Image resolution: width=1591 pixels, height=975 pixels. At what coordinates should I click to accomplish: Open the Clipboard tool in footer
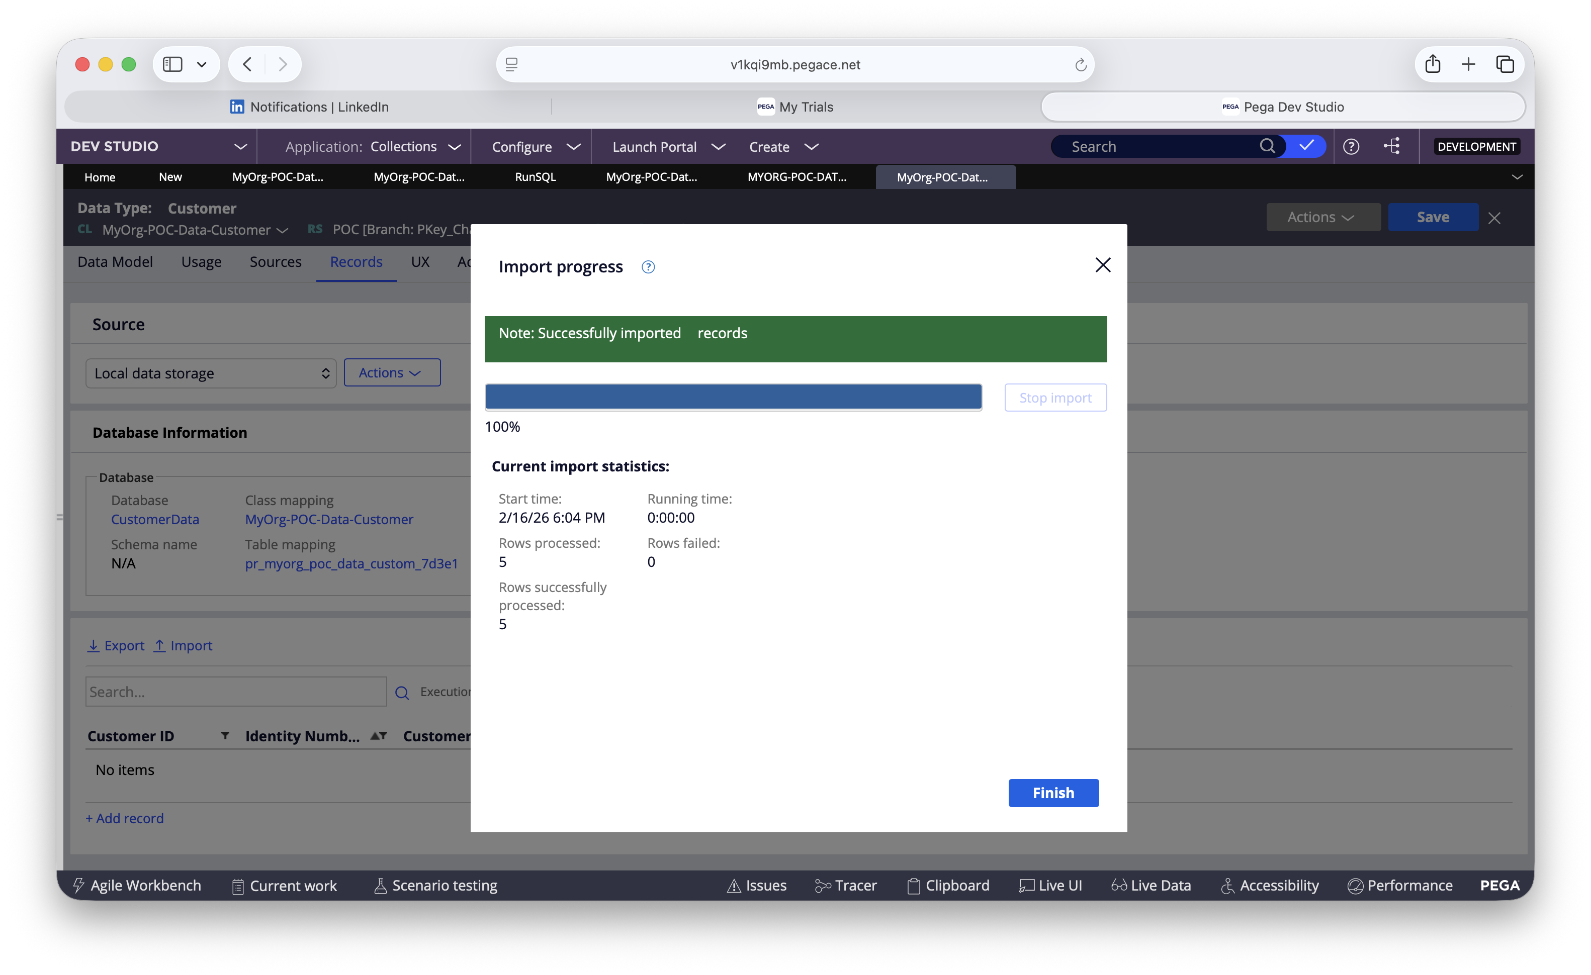pos(948,886)
